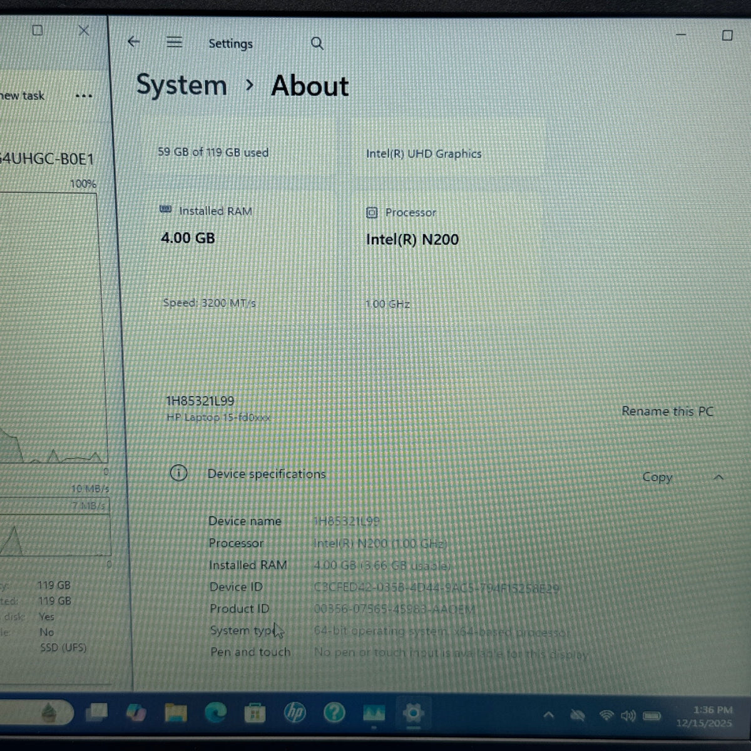Open File Explorer from the taskbar
The image size is (751, 751).
(x=176, y=712)
